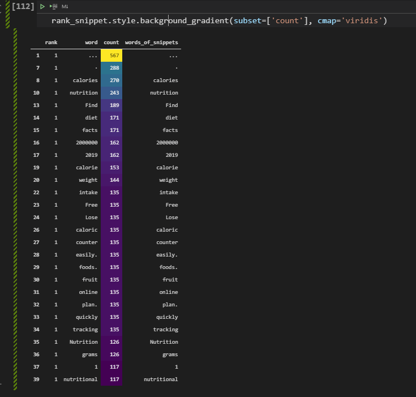Click 'Find' in the word column

[x=91, y=105]
